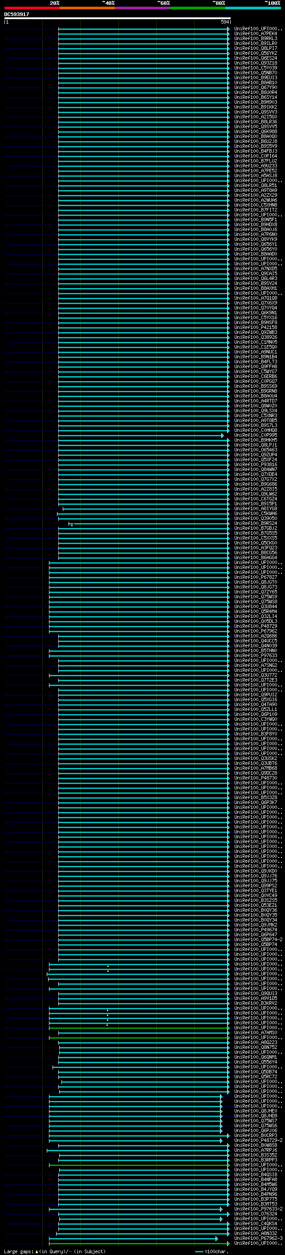Open hit UniRef100_B3S352
The image size is (285, 1255).
(x=256, y=1155)
